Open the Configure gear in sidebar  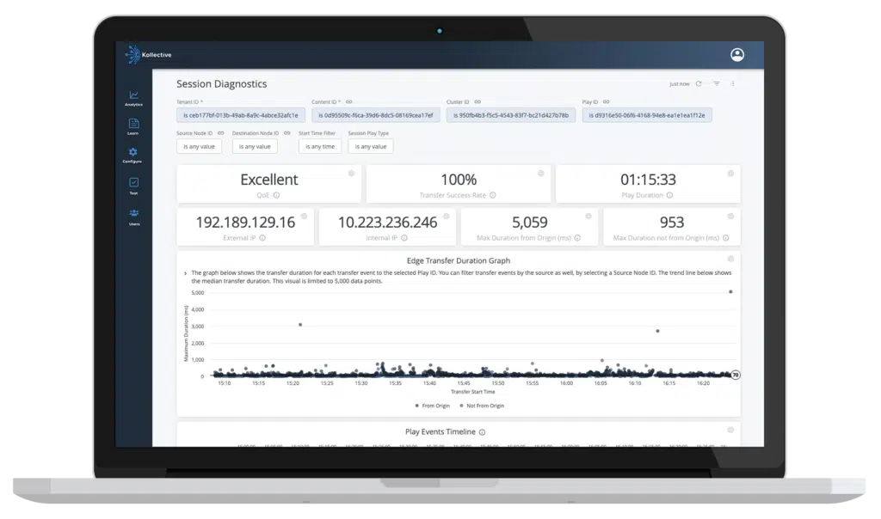[x=132, y=156]
